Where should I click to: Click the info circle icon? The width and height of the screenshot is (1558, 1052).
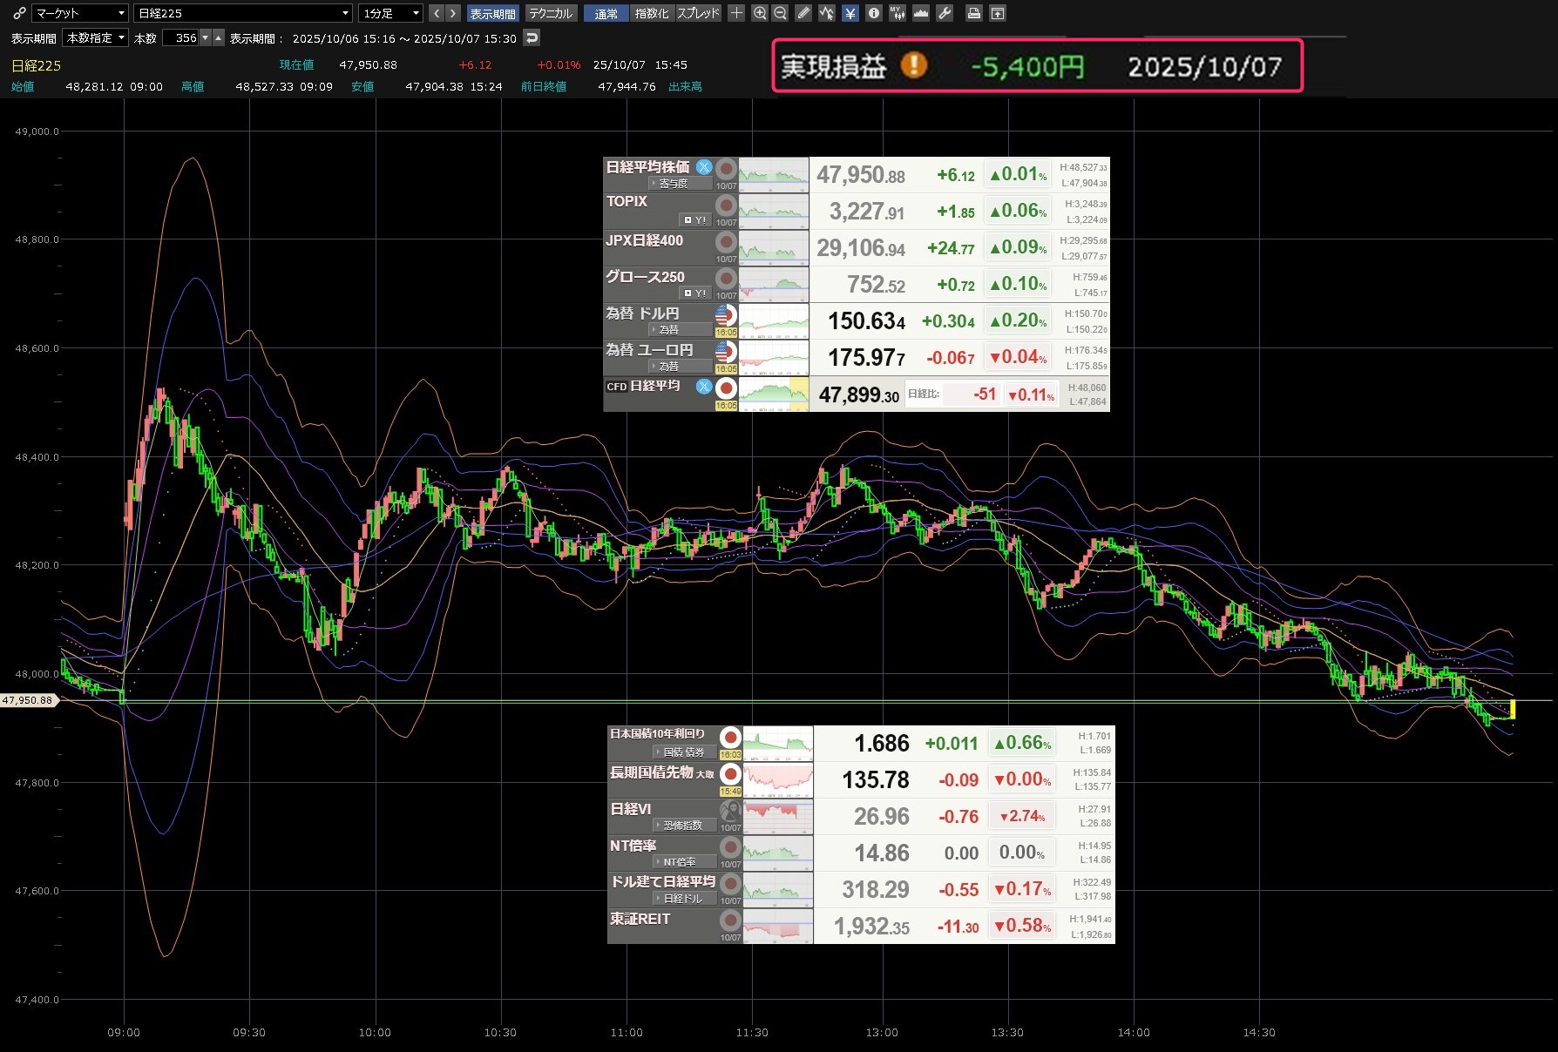[874, 13]
